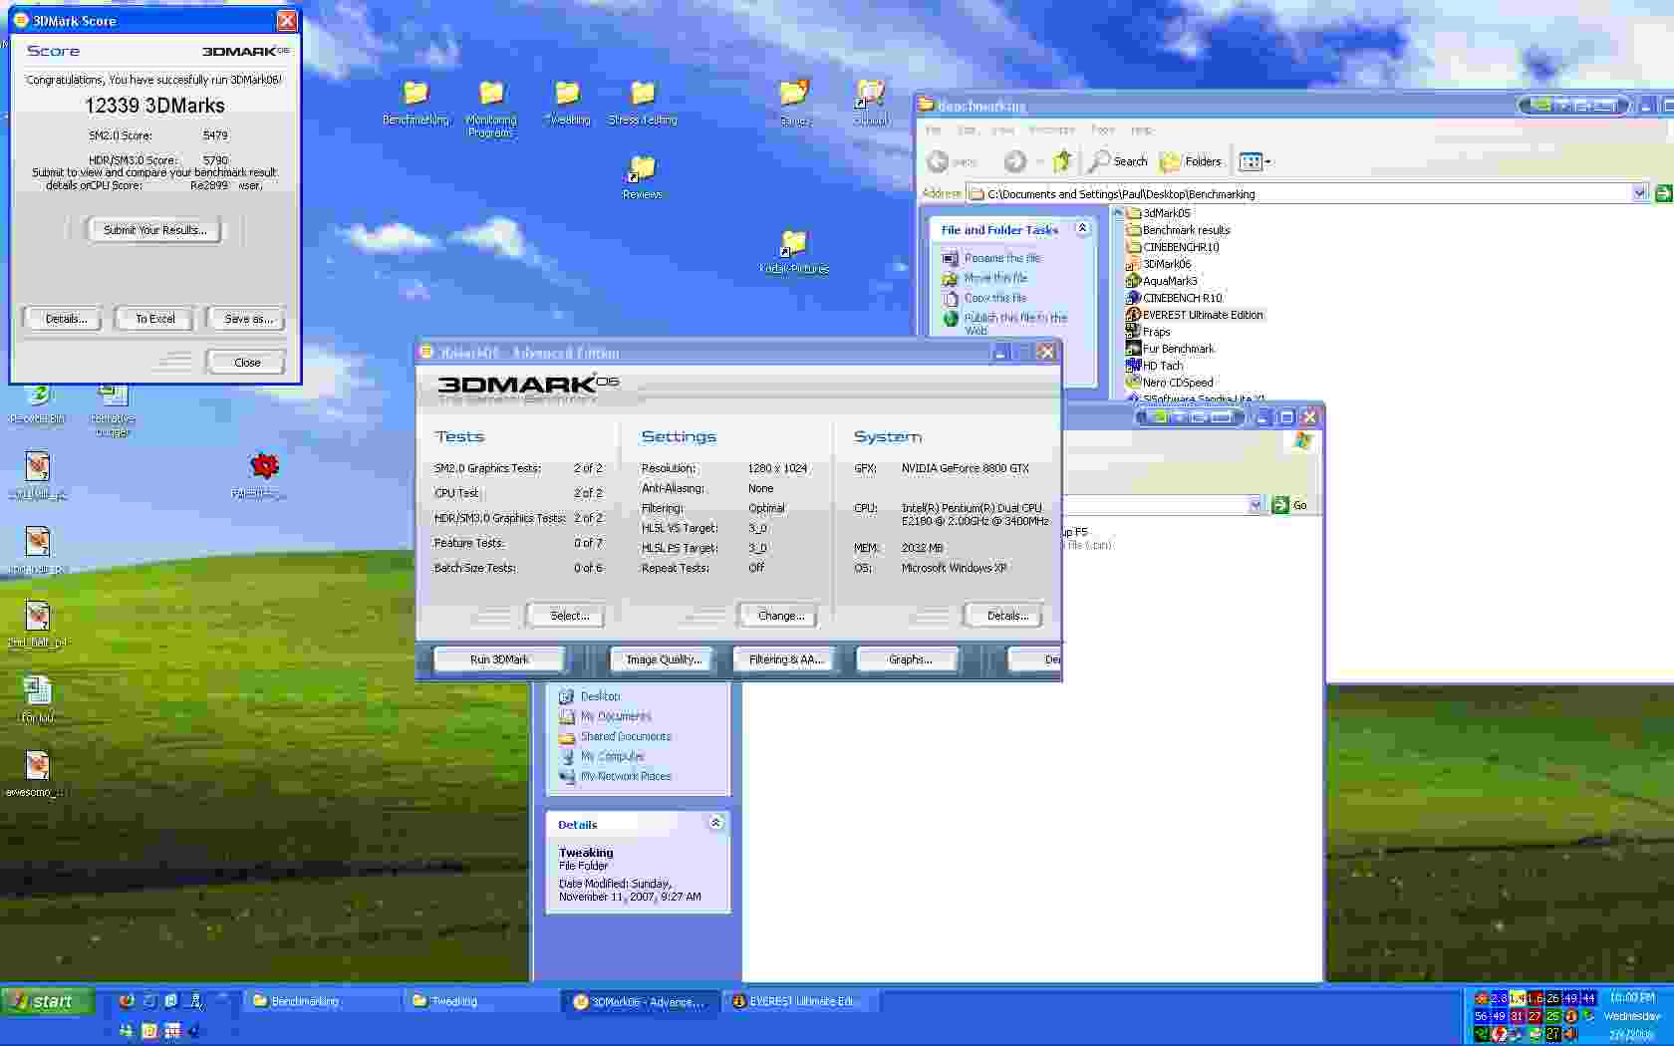Viewport: 1674px width, 1046px height.
Task: Select the CINEBENCH R10 shortcut
Action: 1174,298
